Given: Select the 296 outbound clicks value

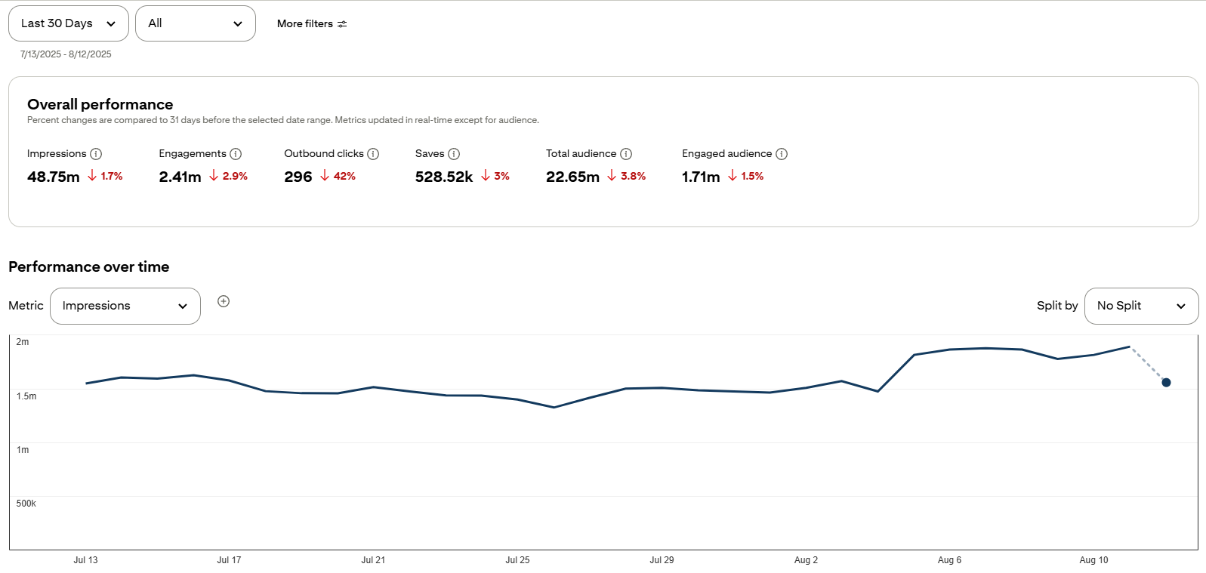Looking at the screenshot, I should click(298, 177).
